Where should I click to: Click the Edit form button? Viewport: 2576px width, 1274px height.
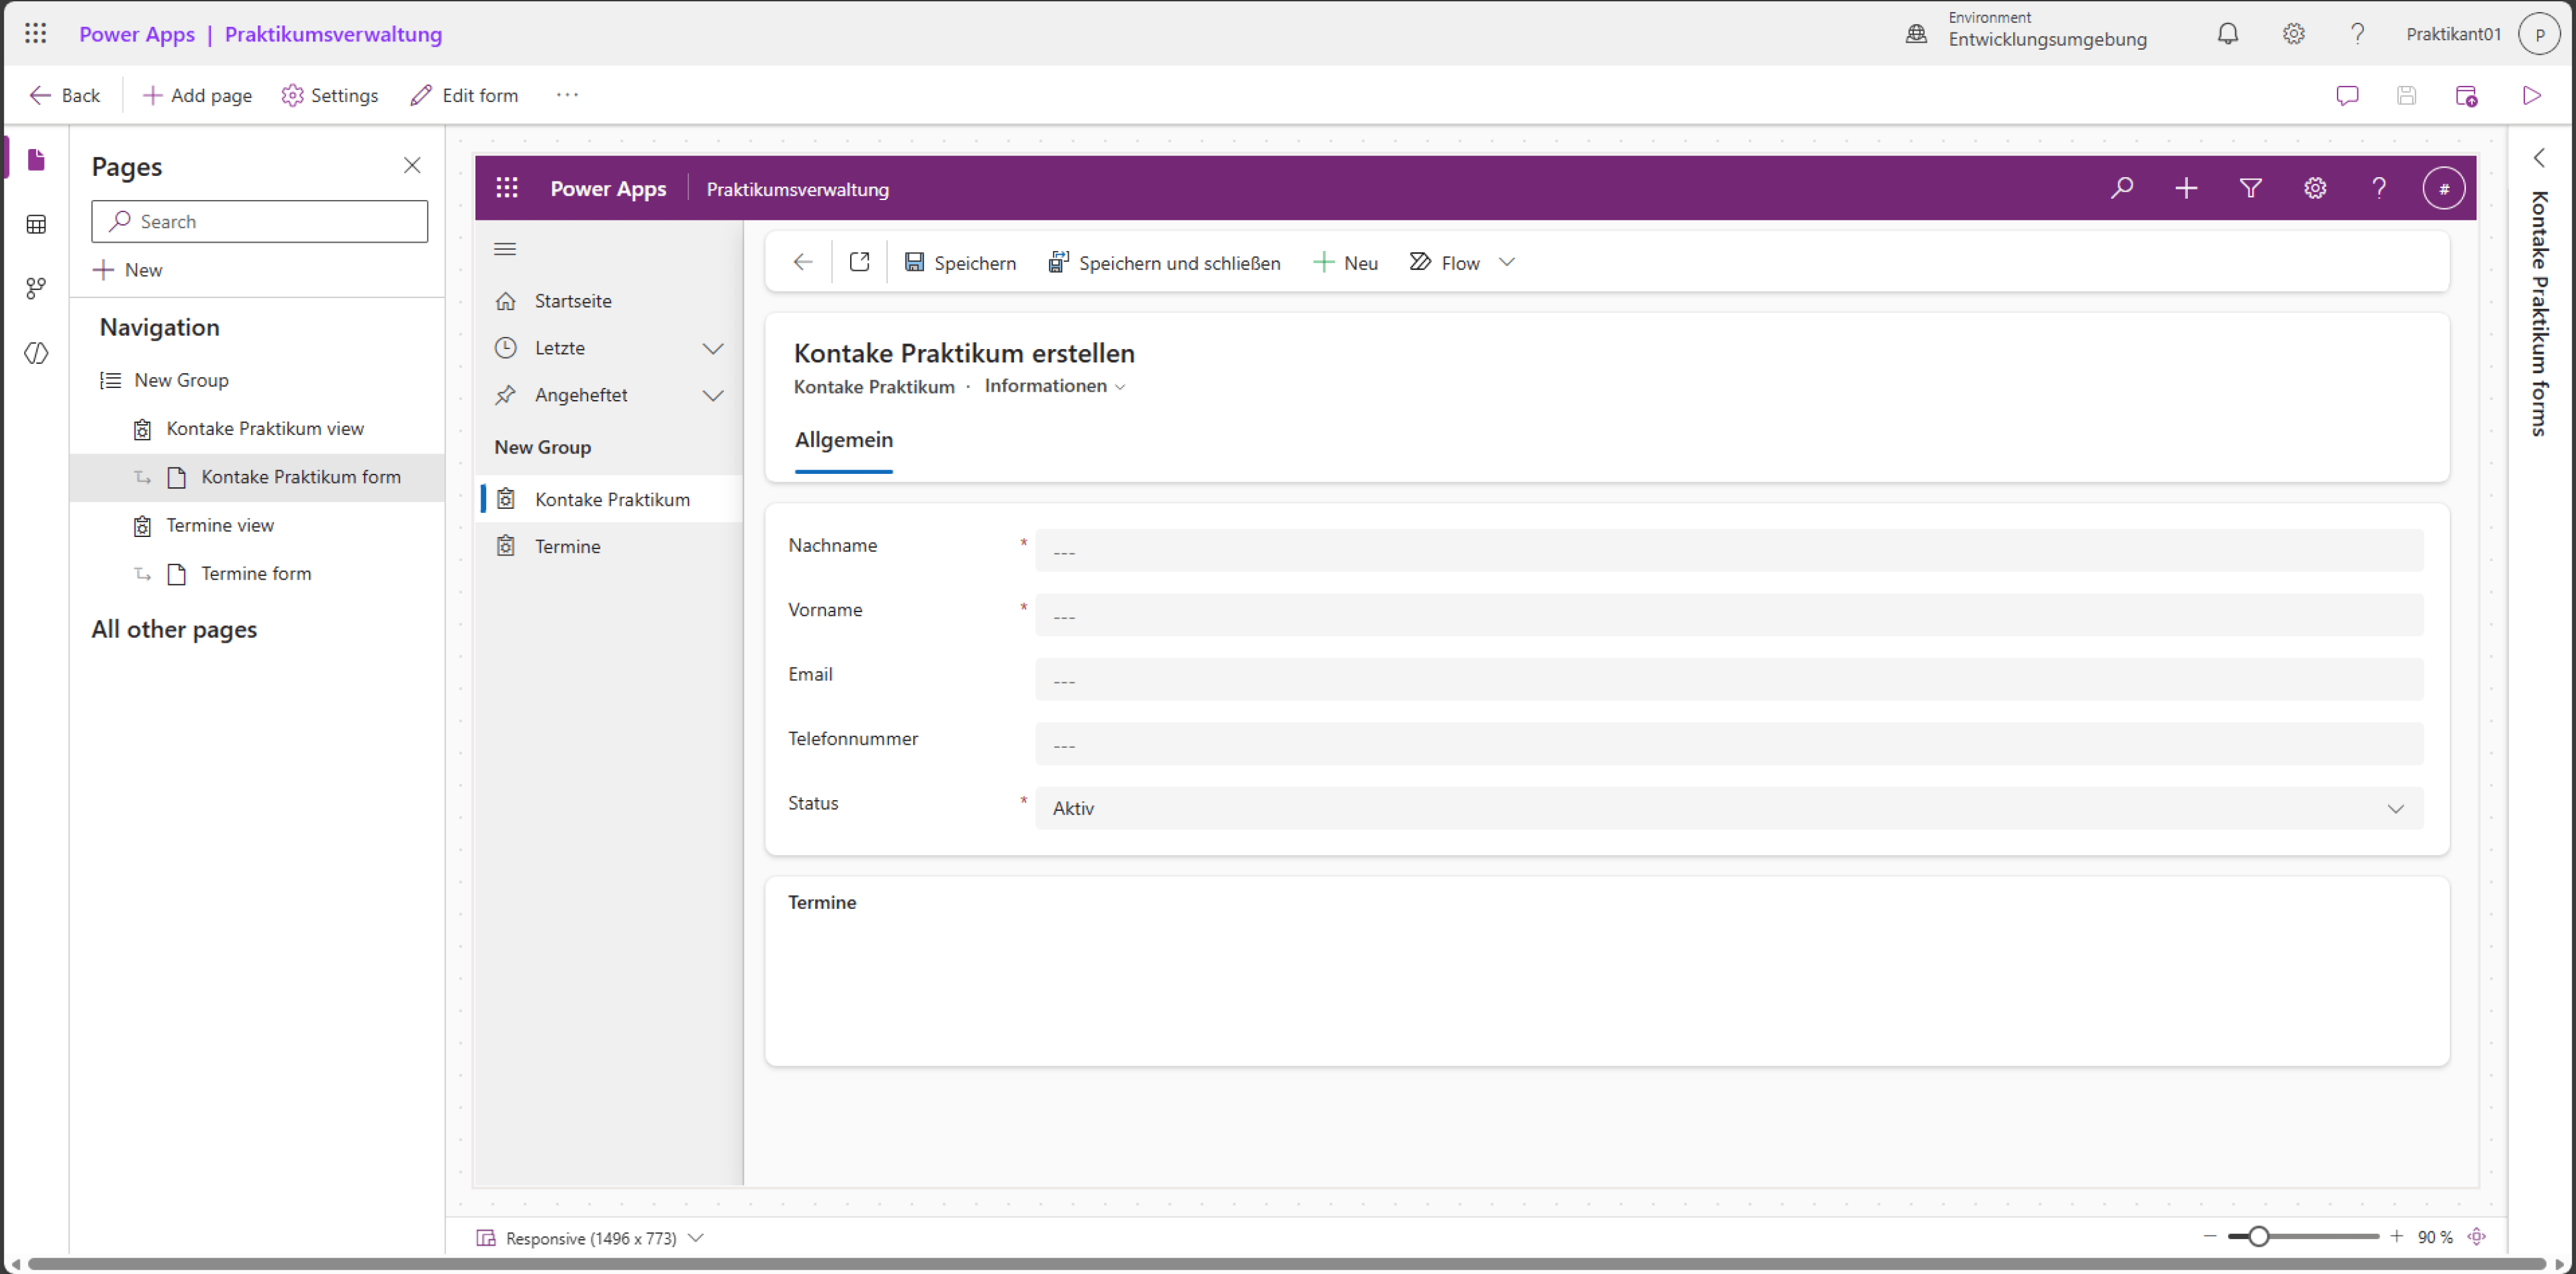465,96
